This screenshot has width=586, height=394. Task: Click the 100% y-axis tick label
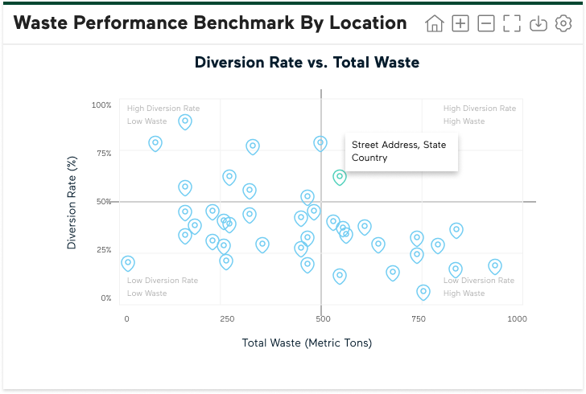101,105
